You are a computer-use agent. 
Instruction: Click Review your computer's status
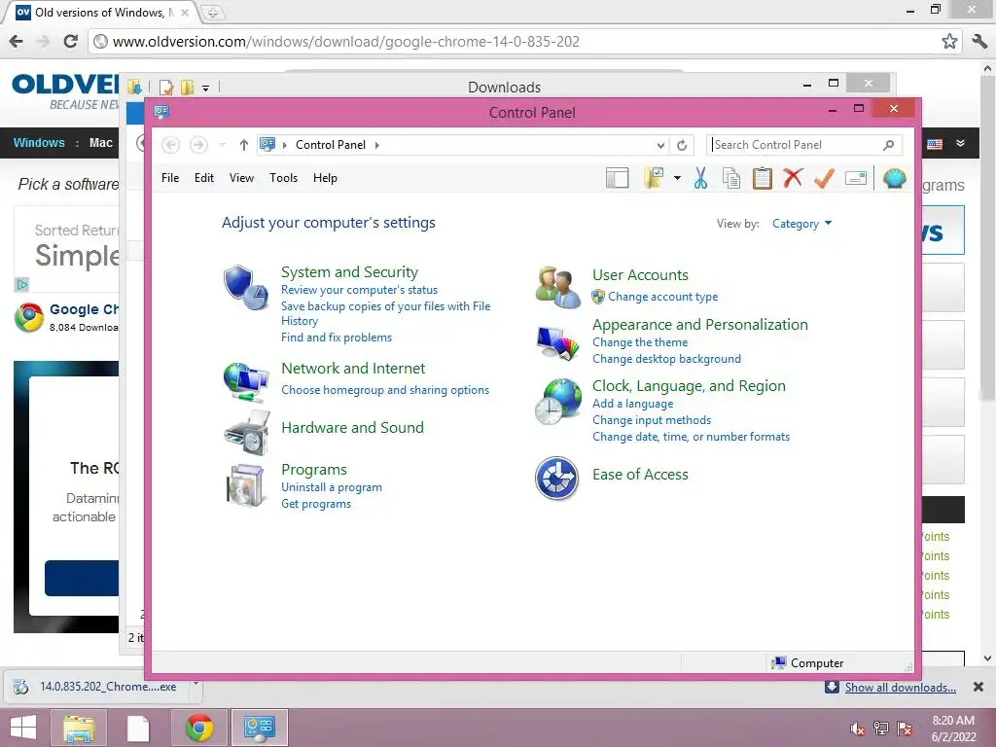point(360,290)
